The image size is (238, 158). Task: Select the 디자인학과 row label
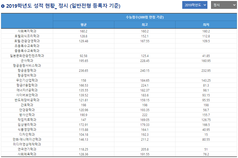coord(27,134)
